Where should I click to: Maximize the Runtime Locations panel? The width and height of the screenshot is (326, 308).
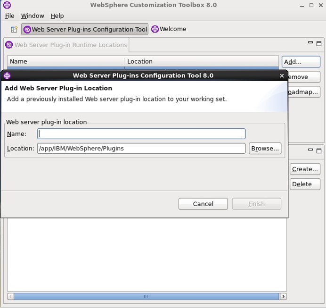(x=319, y=43)
